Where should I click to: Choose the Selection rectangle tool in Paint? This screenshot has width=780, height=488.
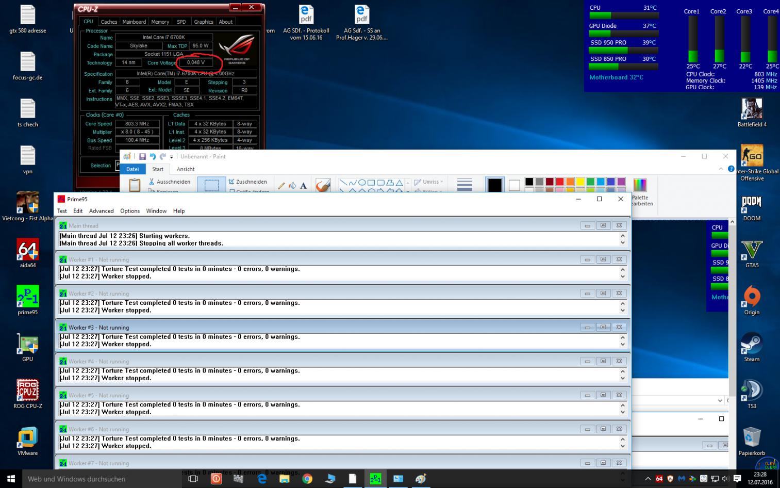(x=211, y=185)
